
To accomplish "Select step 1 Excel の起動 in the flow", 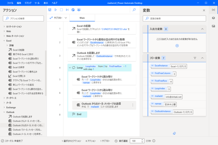I will coord(102,29).
